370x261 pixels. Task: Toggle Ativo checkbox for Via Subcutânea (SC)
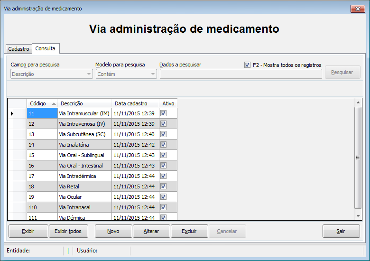(x=164, y=134)
